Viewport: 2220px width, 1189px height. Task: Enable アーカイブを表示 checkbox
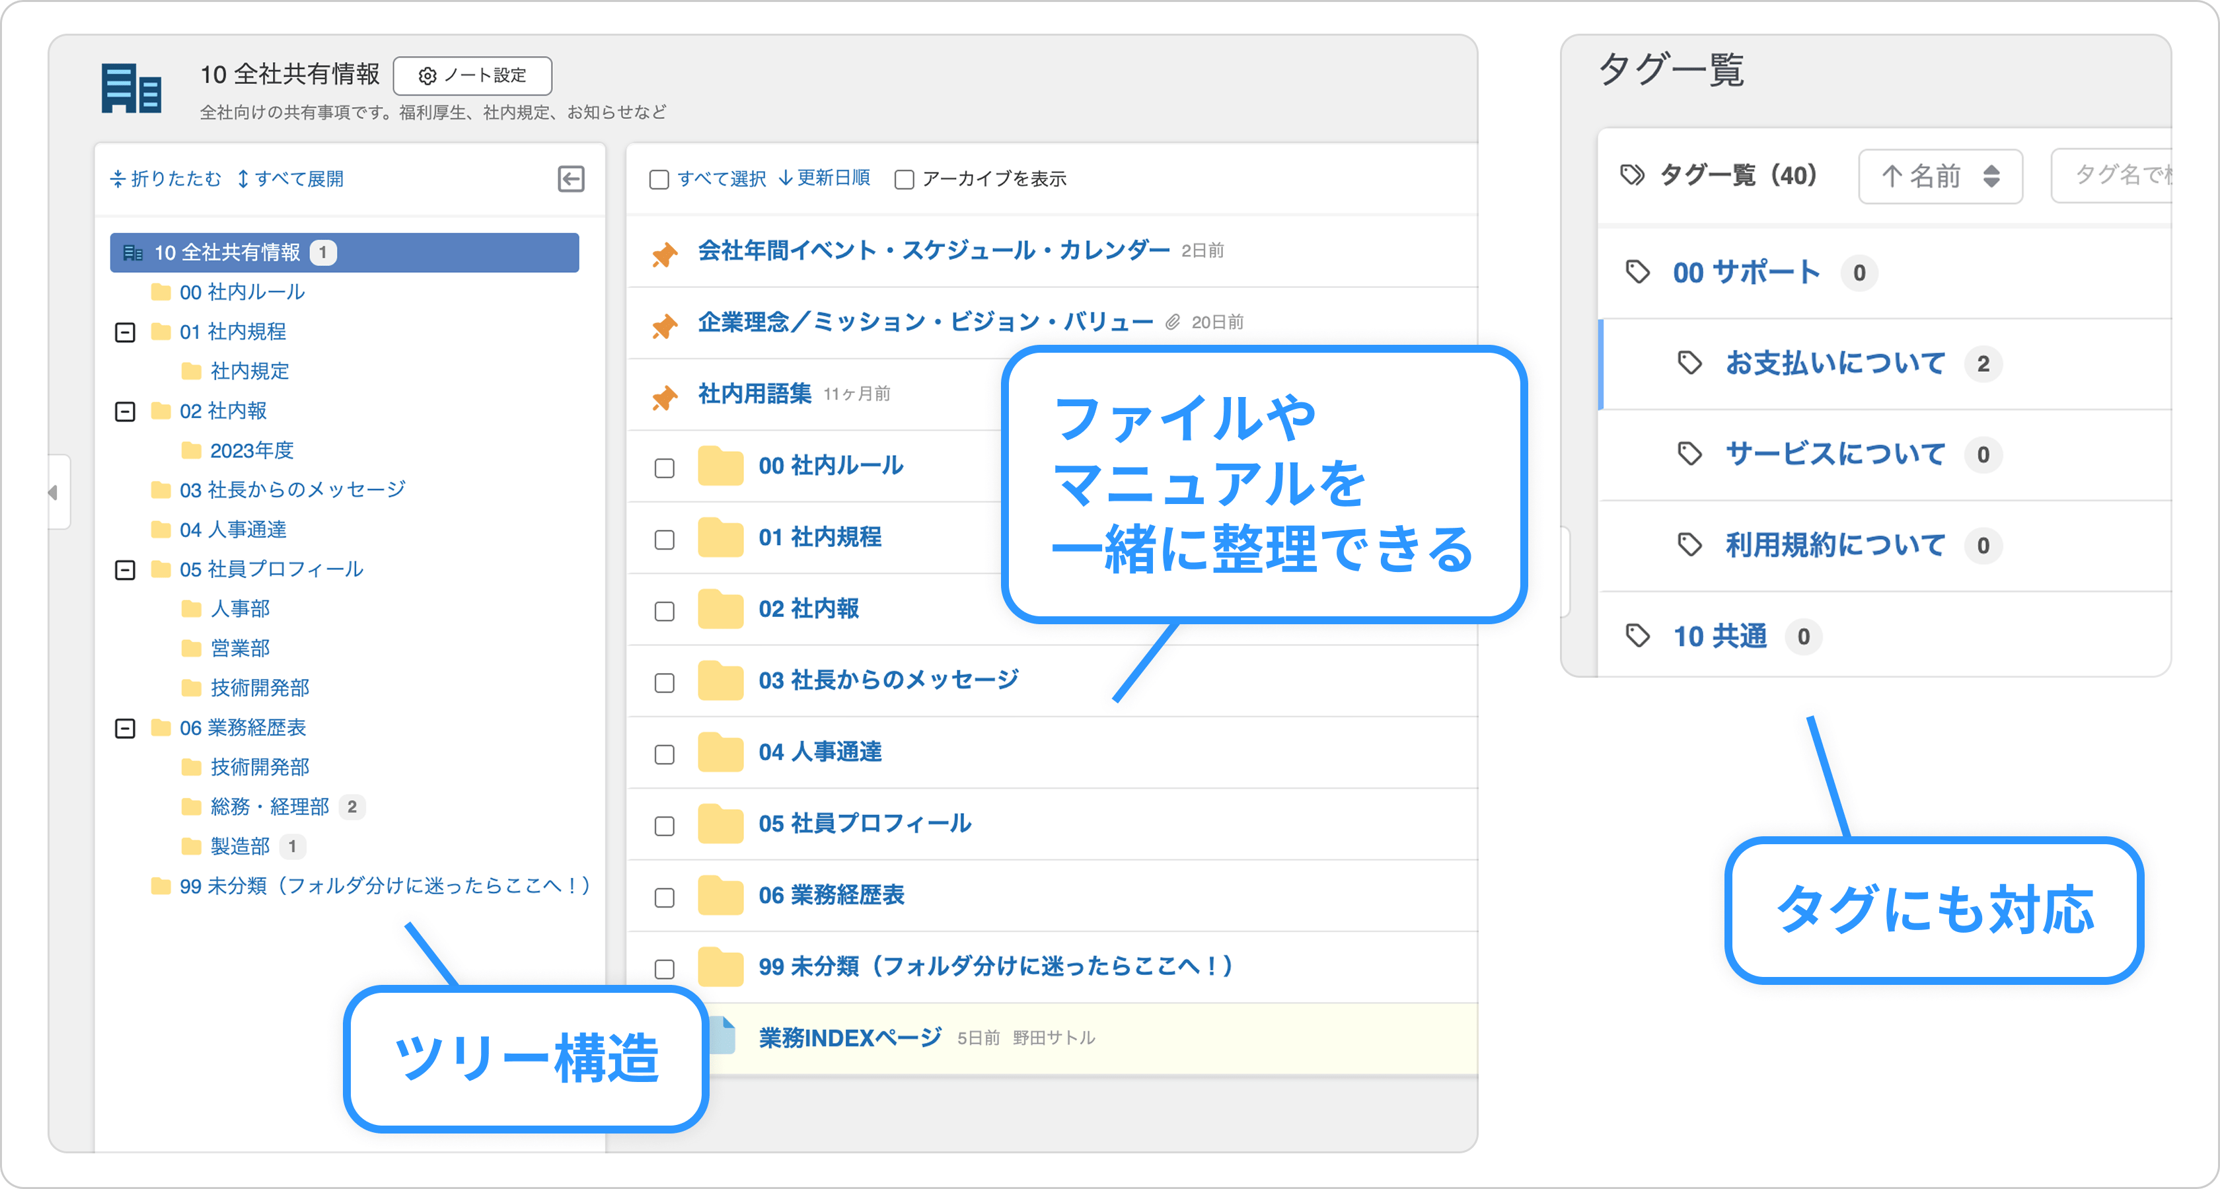pyautogui.click(x=904, y=179)
